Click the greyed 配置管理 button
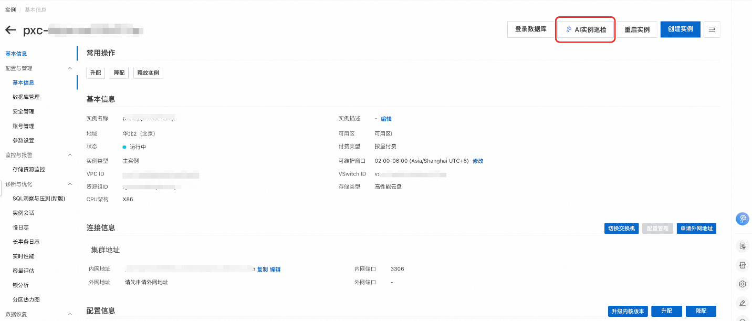This screenshot has height=321, width=752. coord(657,229)
